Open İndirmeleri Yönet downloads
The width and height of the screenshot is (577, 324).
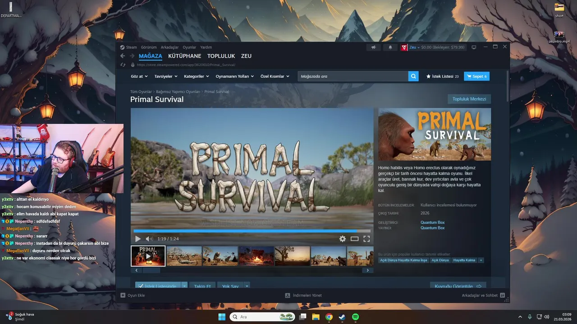[303, 295]
